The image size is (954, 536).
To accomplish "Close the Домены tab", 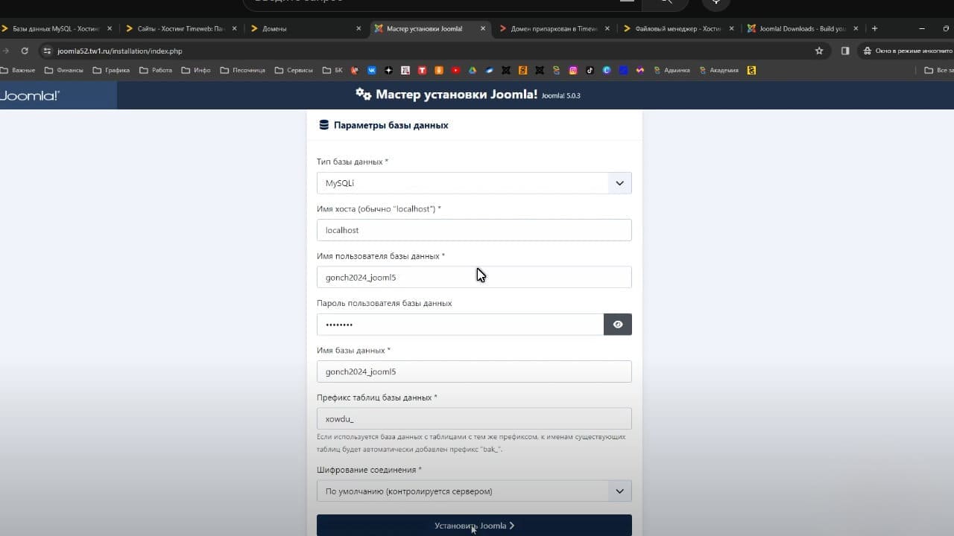I will point(358,28).
